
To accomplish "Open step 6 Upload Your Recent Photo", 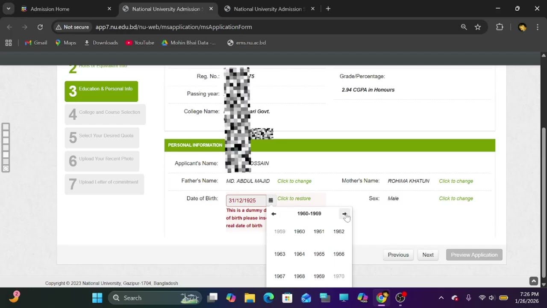I will [102, 161].
